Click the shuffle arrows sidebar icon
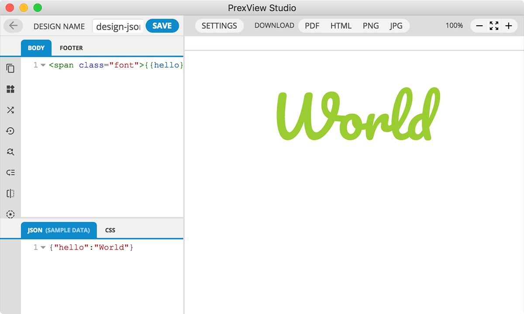 pyautogui.click(x=10, y=110)
